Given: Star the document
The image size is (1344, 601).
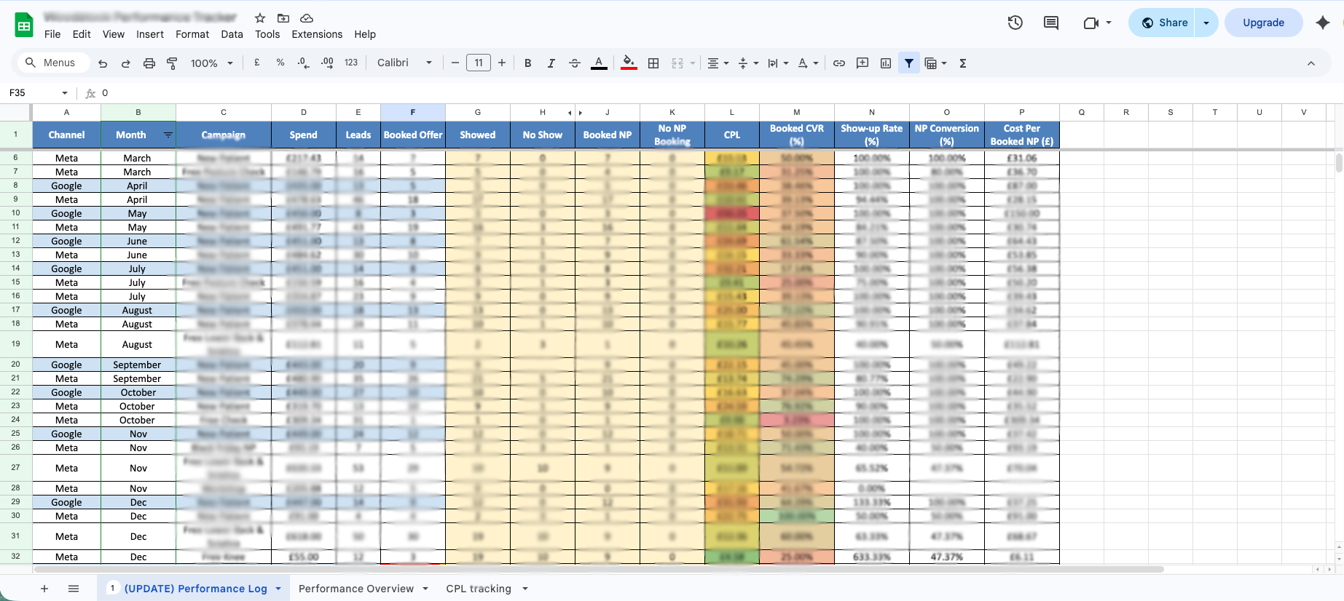Looking at the screenshot, I should tap(260, 18).
